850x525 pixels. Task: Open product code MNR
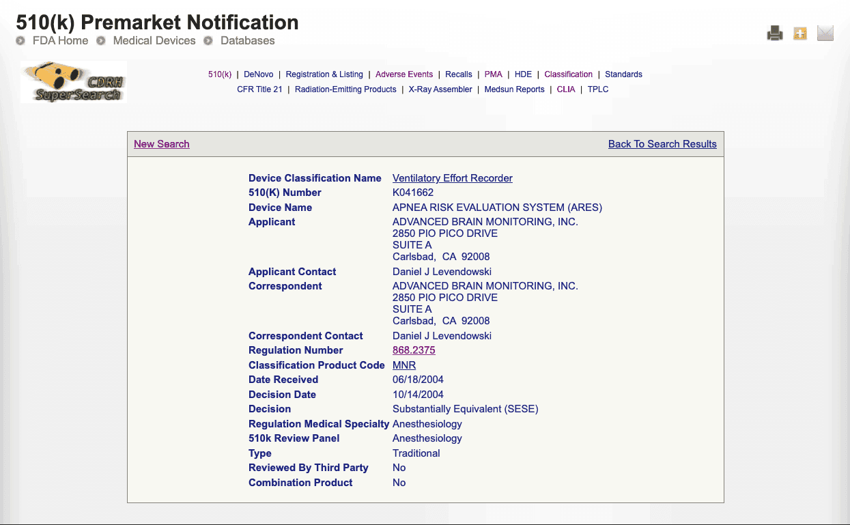[x=404, y=365]
